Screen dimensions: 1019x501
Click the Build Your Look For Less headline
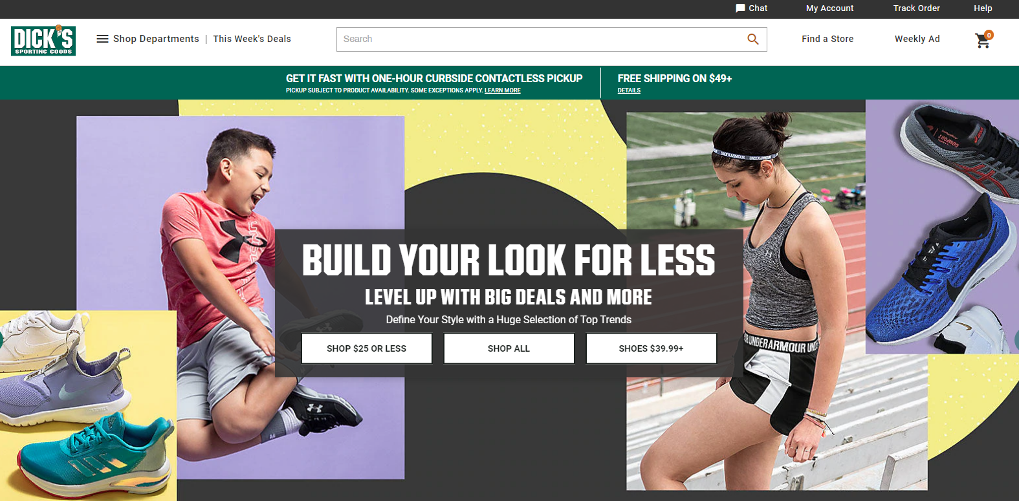coord(509,260)
